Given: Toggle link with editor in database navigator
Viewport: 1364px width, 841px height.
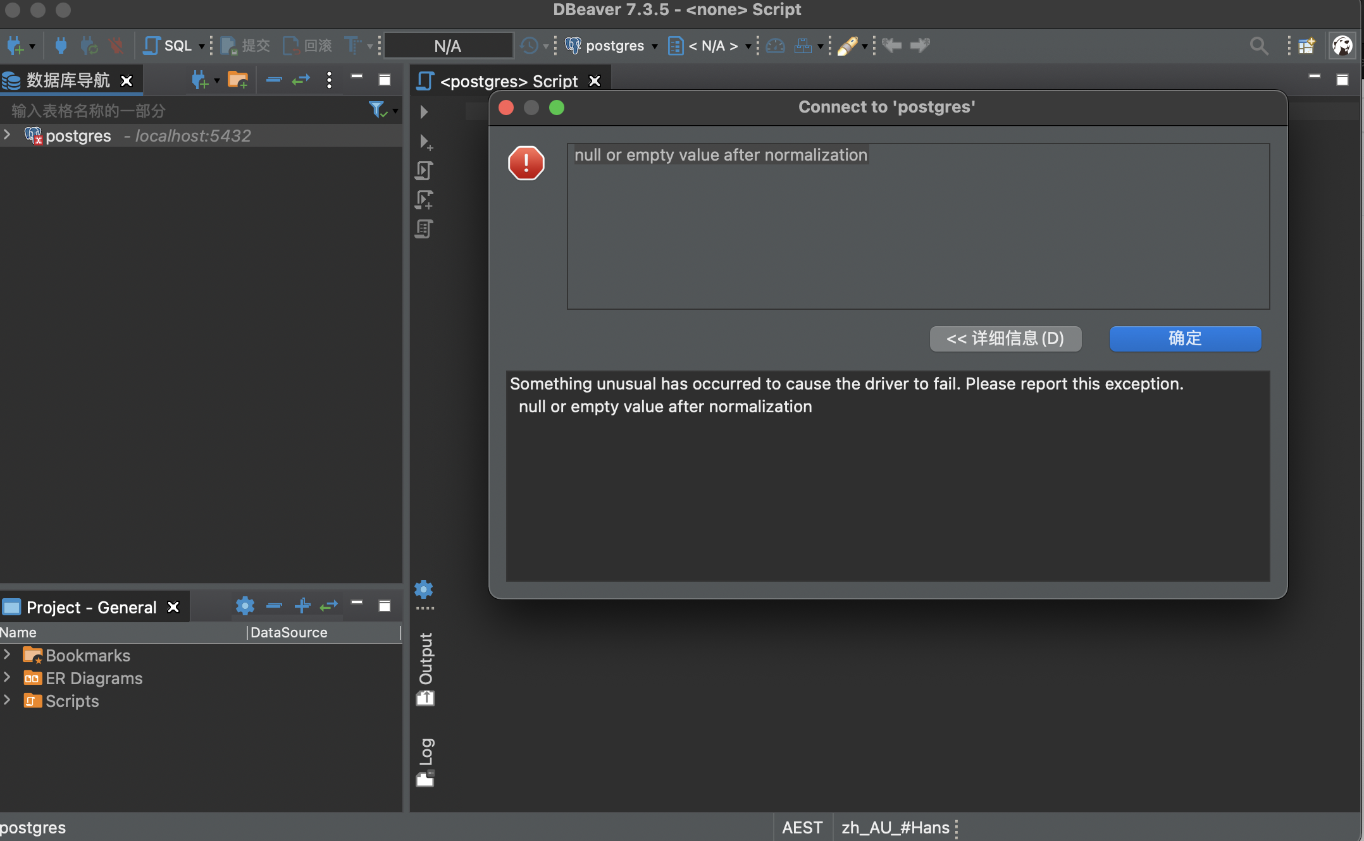Looking at the screenshot, I should point(301,80).
